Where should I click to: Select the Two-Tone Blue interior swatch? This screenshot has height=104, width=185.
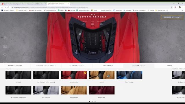pyautogui.click(x=129, y=75)
